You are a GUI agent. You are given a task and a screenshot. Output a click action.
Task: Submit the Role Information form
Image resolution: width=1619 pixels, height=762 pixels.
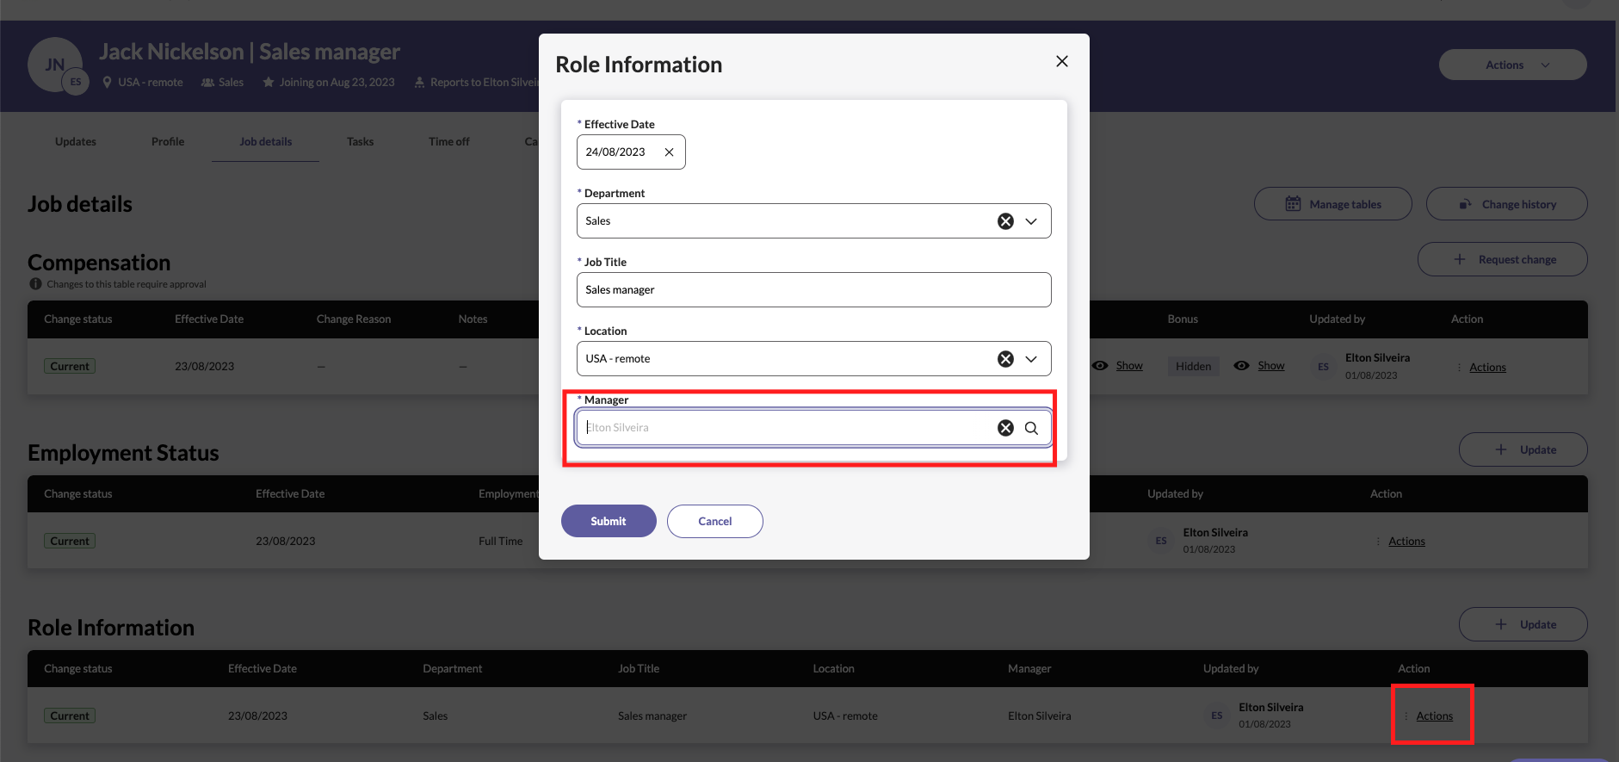608,521
